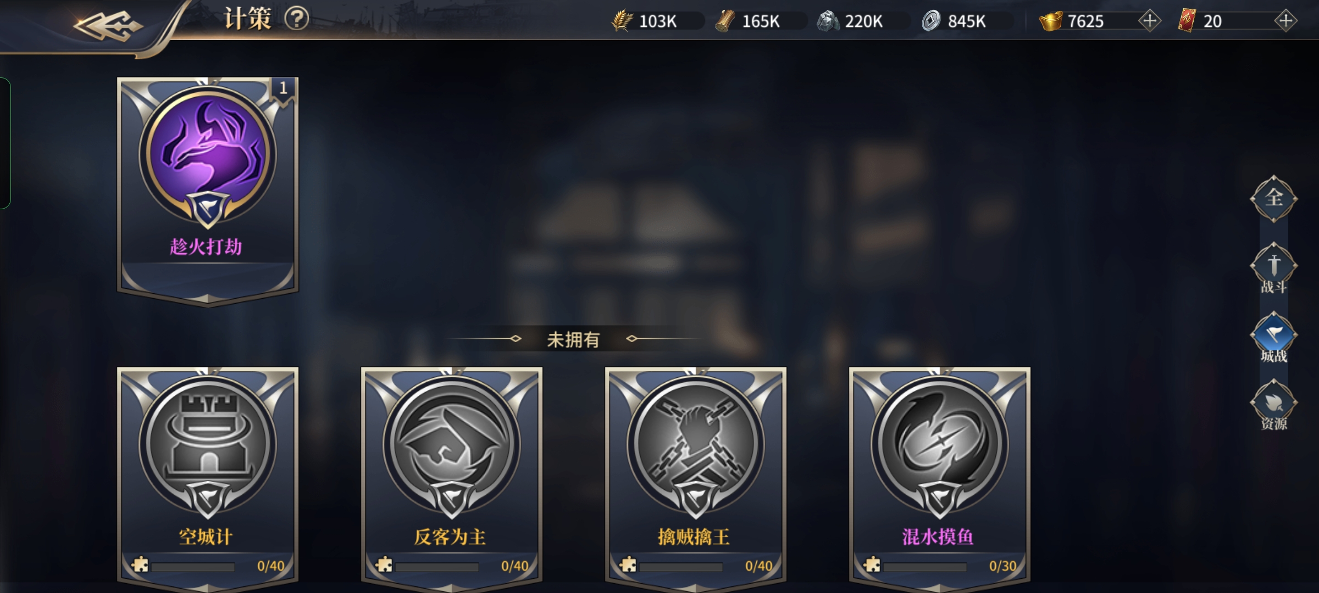Add red tickets with plus button
Screen dimensions: 1319x593
1285,21
